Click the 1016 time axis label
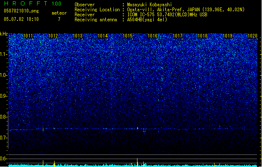The height and width of the screenshot is (167, 262). tap(153, 36)
